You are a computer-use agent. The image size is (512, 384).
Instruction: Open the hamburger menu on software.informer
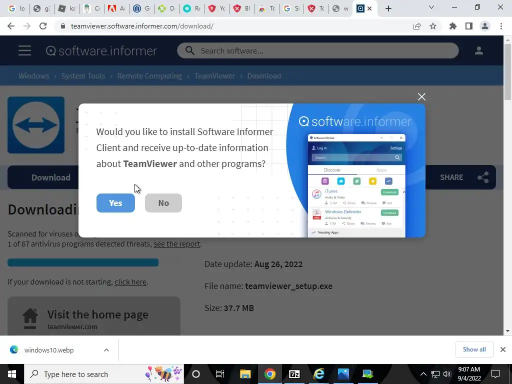pos(25,50)
